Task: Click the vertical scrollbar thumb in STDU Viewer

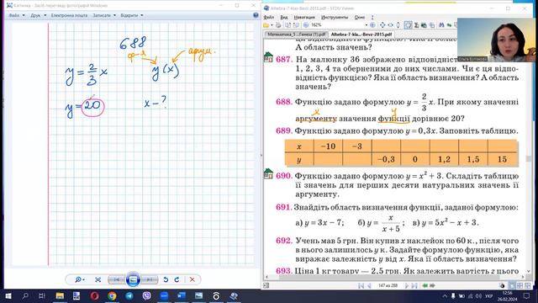Action: [x=529, y=159]
